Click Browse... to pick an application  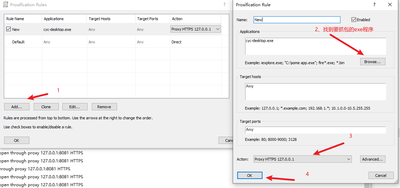point(372,62)
